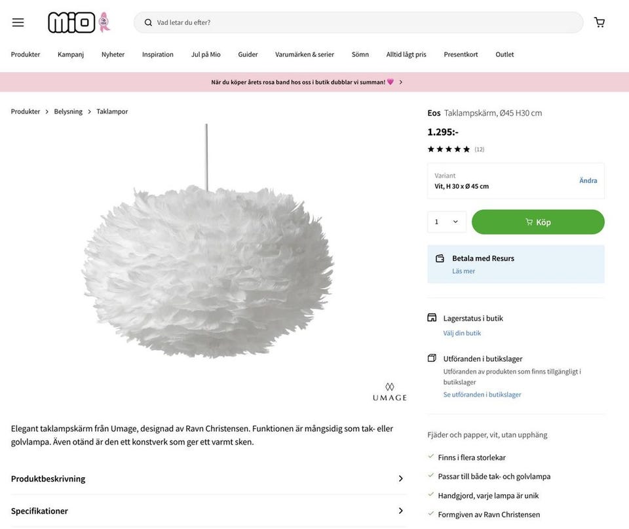Click the Umage brand logo
629x529 pixels.
[389, 391]
